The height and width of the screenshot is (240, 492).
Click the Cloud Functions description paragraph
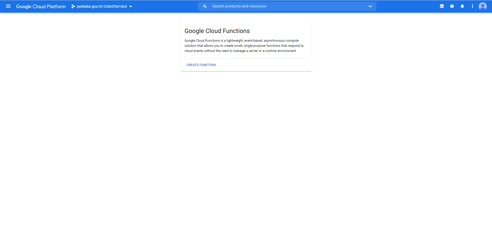click(244, 46)
